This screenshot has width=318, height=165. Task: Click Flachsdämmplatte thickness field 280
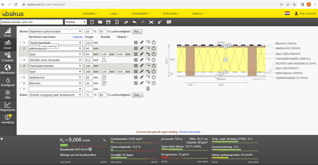(89, 66)
